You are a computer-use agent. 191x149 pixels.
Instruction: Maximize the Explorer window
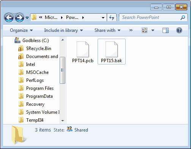[169, 7]
